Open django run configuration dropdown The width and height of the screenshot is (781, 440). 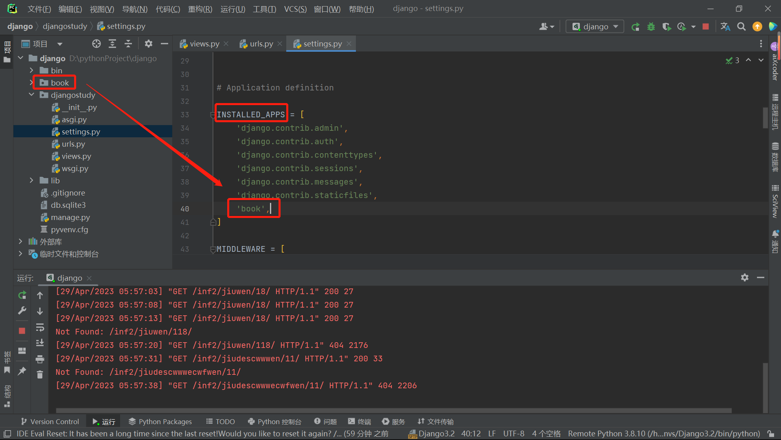pyautogui.click(x=595, y=27)
